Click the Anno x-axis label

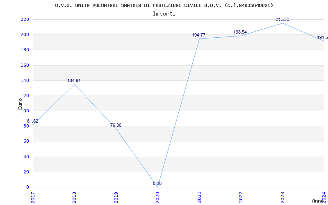318,201
